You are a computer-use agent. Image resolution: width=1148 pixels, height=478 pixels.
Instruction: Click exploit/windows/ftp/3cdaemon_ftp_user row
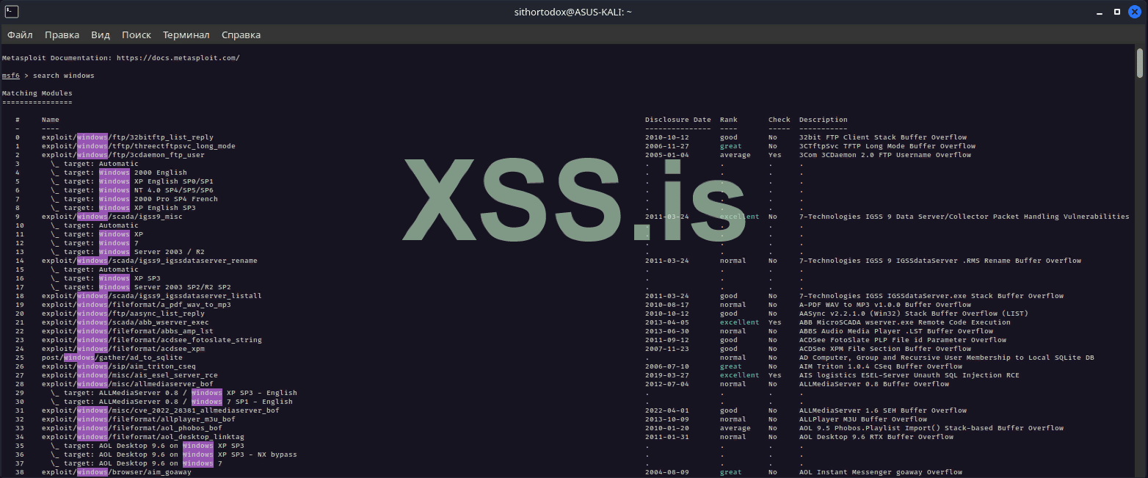[123, 155]
